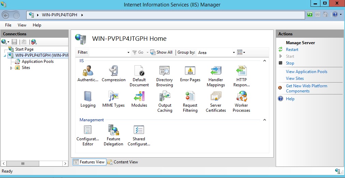Viewport: 345px width, 178px height.
Task: Open the Filter text dropdown arrow
Action: pyautogui.click(x=128, y=53)
